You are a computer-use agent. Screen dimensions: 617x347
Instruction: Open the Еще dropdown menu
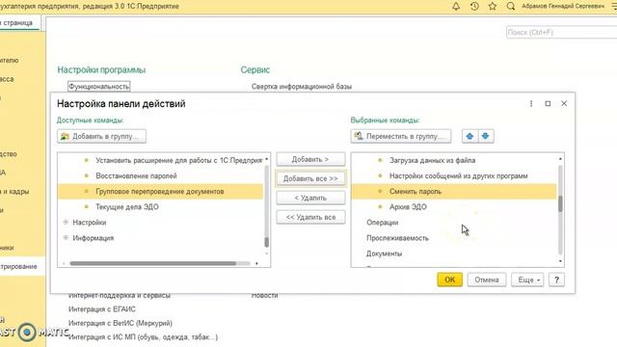pos(527,280)
